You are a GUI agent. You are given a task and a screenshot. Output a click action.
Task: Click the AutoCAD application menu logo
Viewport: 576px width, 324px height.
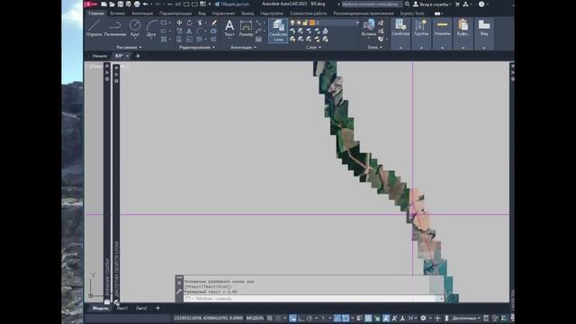pyautogui.click(x=91, y=4)
